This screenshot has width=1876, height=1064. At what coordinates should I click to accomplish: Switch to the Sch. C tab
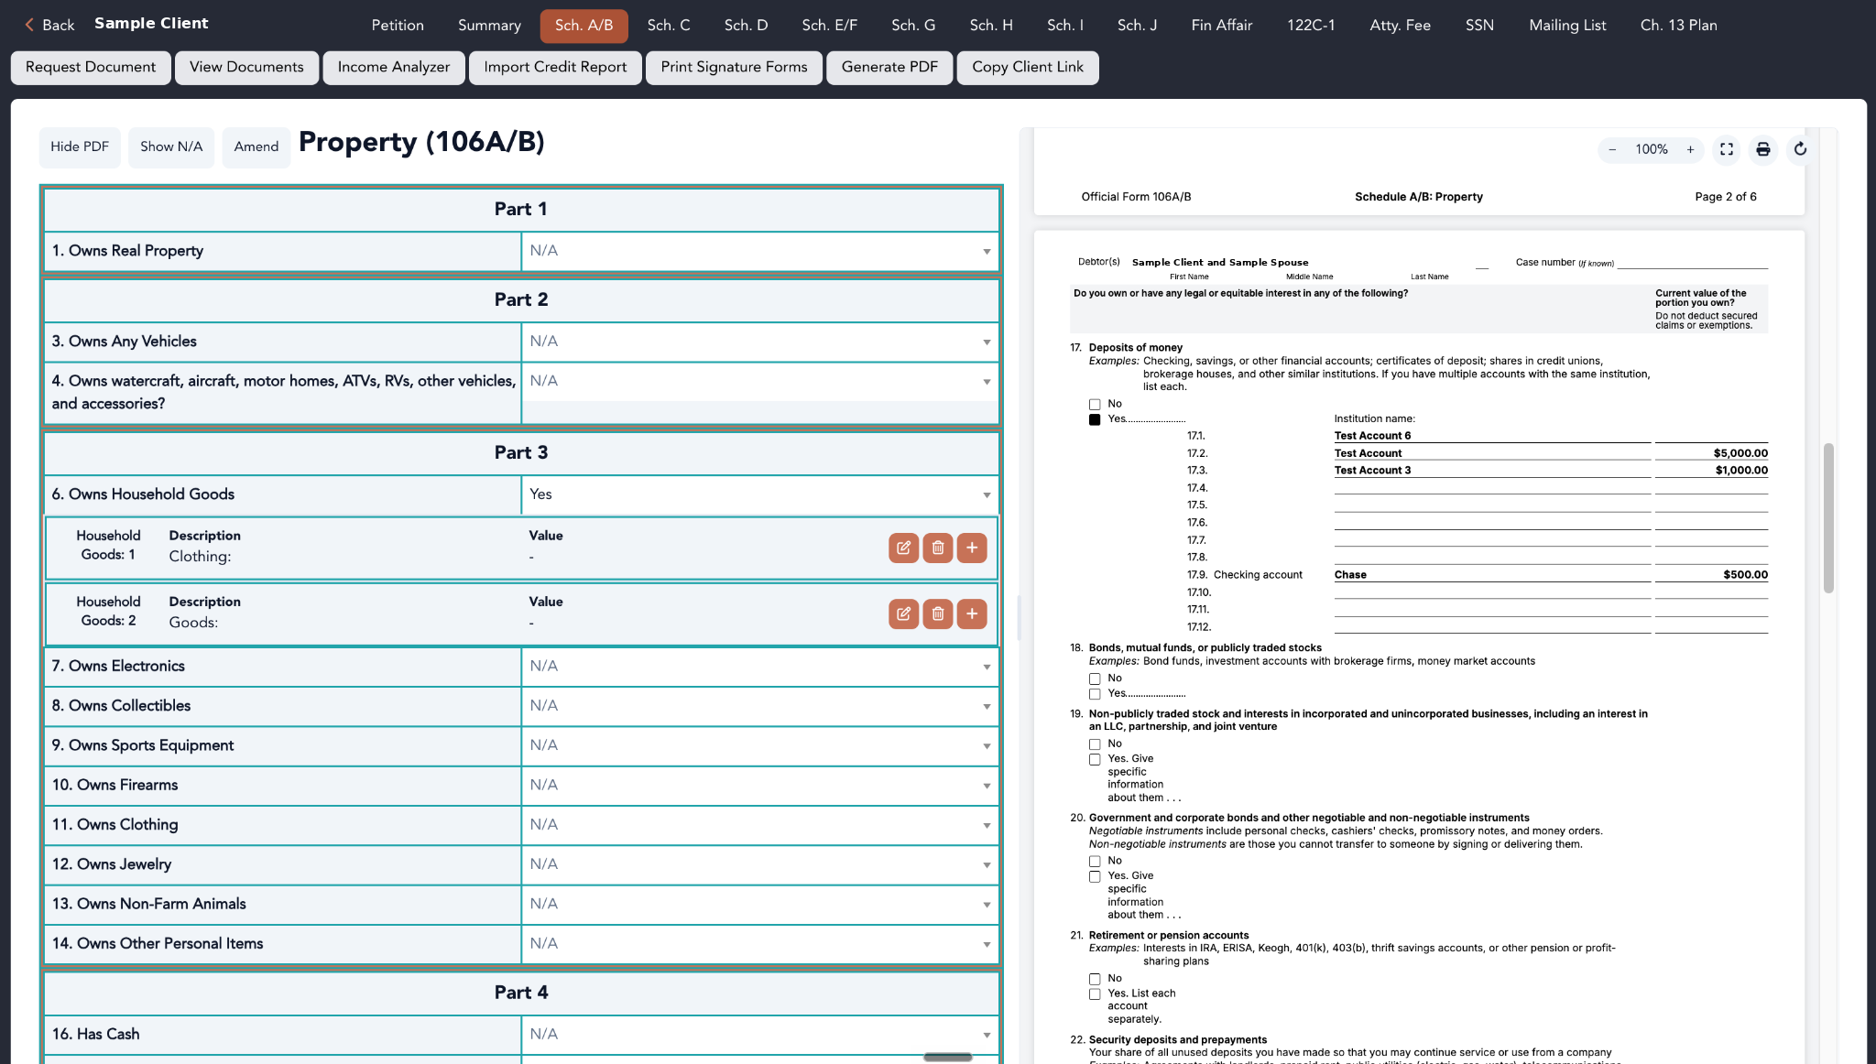pos(669,26)
